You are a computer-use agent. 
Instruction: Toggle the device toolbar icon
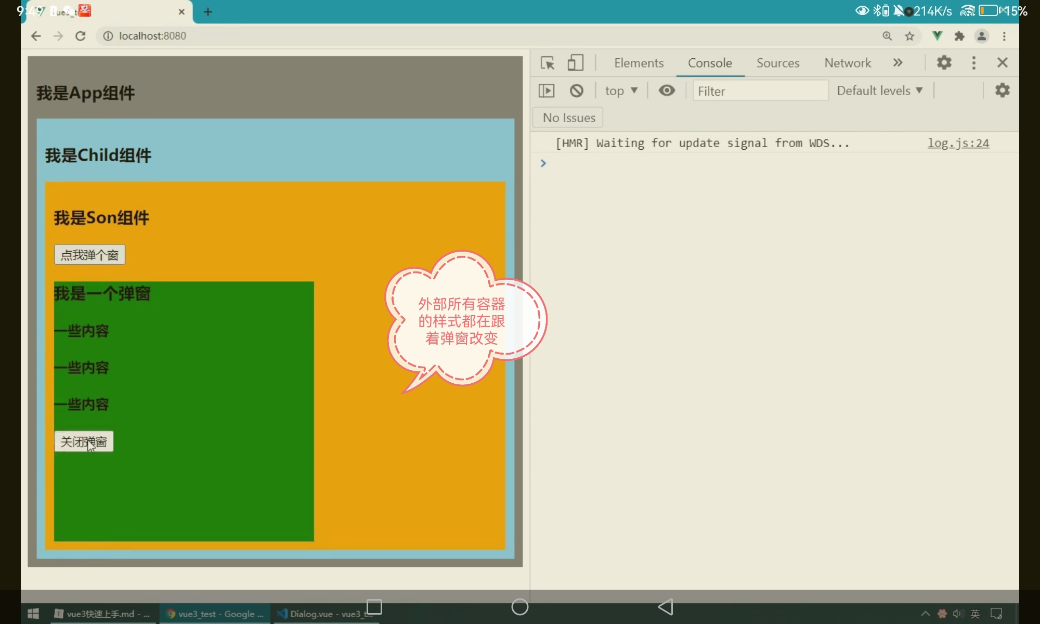tap(575, 63)
